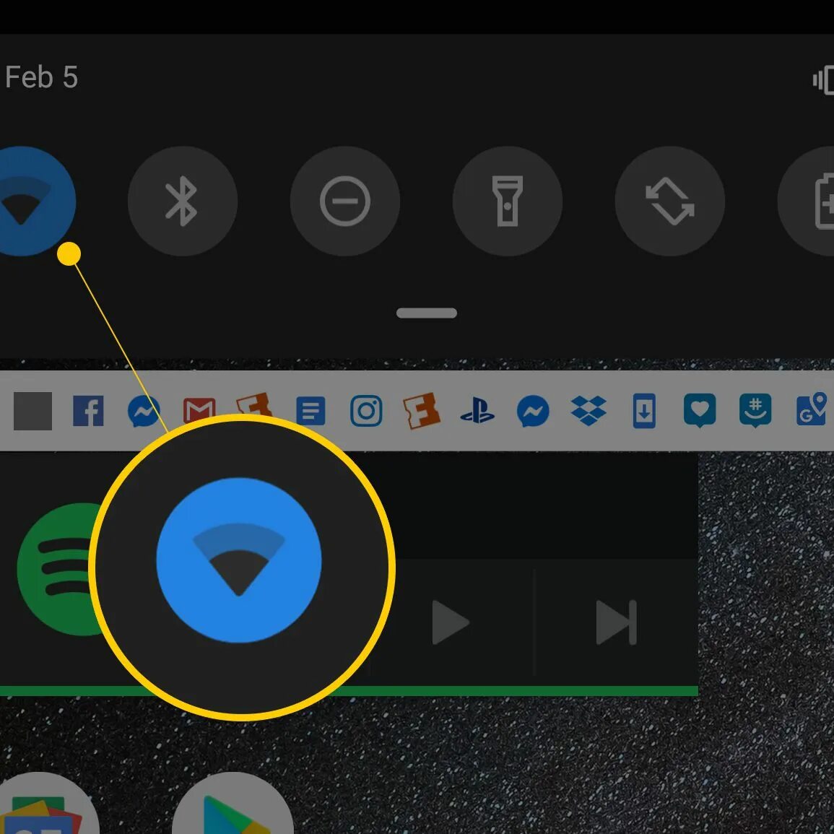This screenshot has height=834, width=834.
Task: Open the Messenger icon next to Dropbox
Action: coord(533,411)
